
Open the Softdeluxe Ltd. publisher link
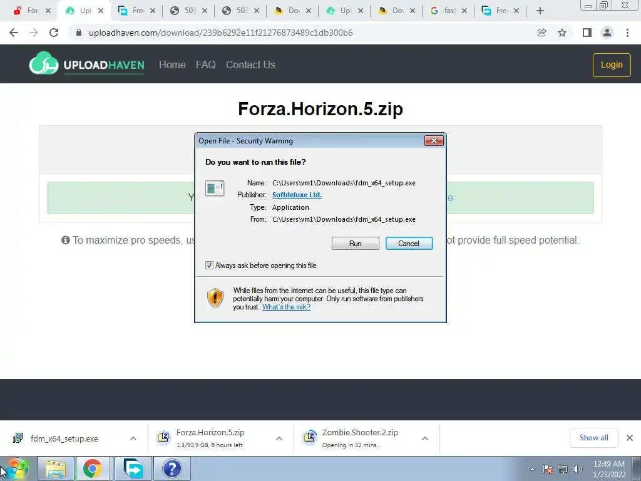[x=297, y=195]
